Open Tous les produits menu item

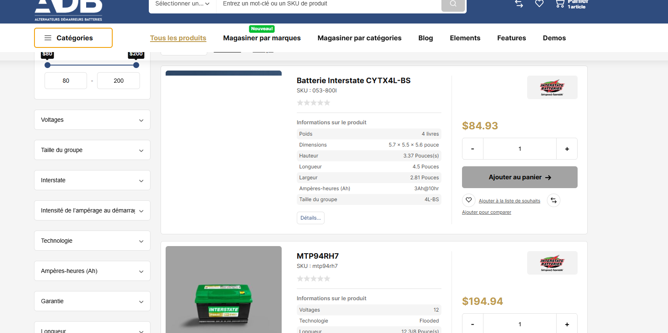pyautogui.click(x=178, y=38)
